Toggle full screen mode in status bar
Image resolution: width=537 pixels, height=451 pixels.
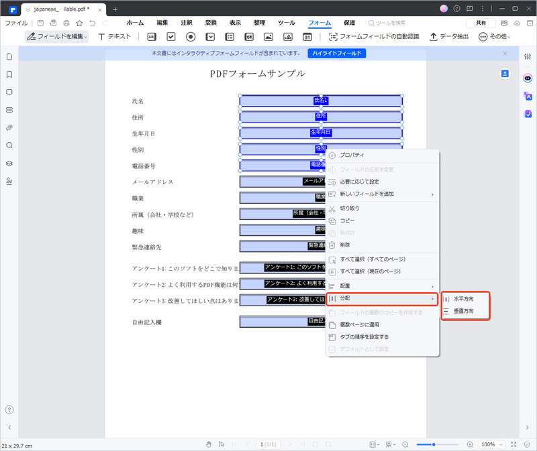[x=514, y=444]
